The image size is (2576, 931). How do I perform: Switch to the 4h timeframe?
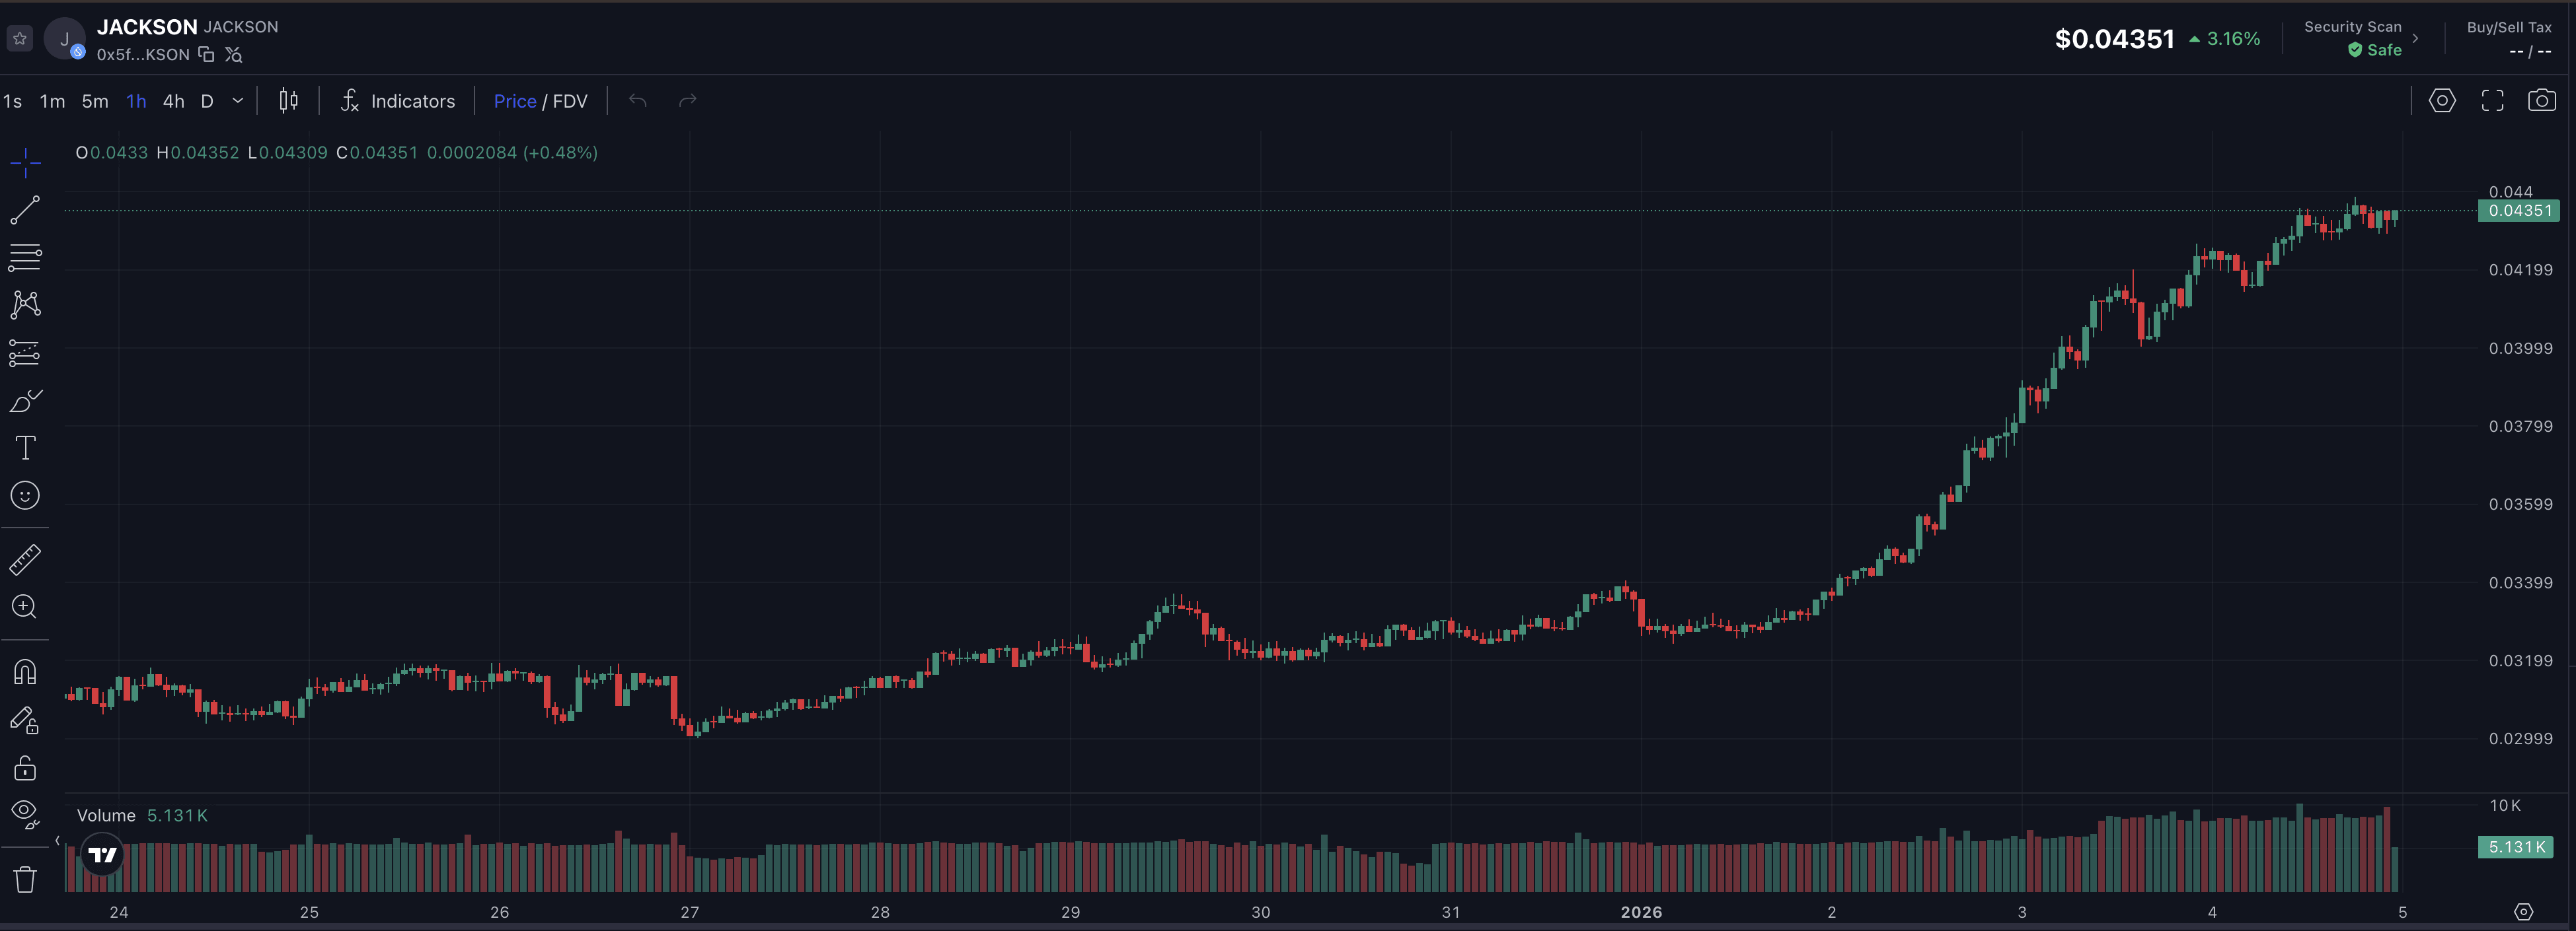tap(174, 101)
